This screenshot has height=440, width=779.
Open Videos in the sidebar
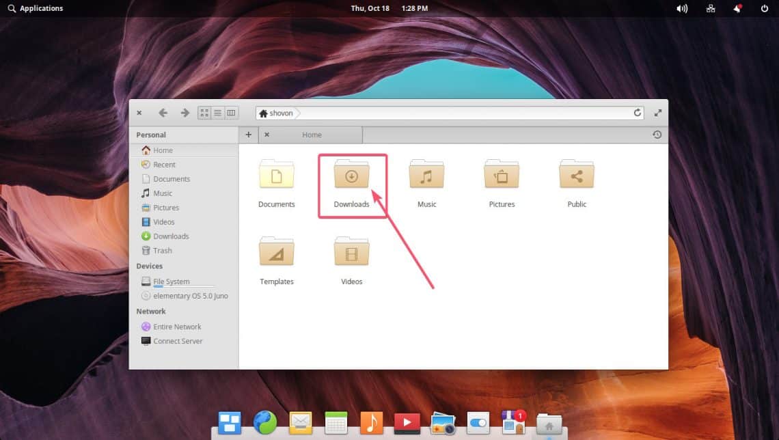(184, 222)
